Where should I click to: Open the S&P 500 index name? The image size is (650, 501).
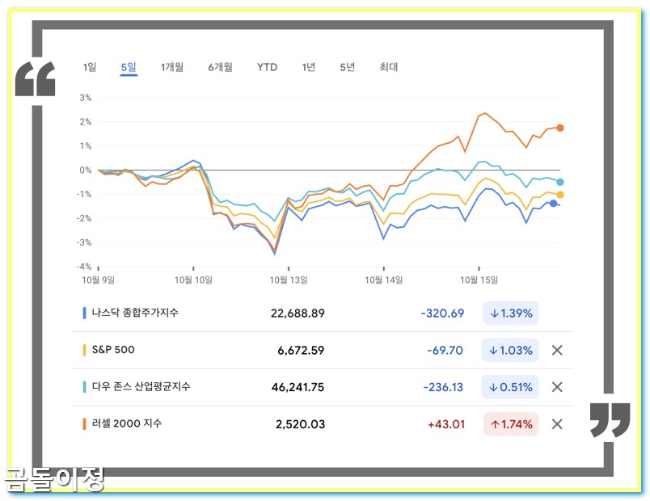pyautogui.click(x=113, y=350)
